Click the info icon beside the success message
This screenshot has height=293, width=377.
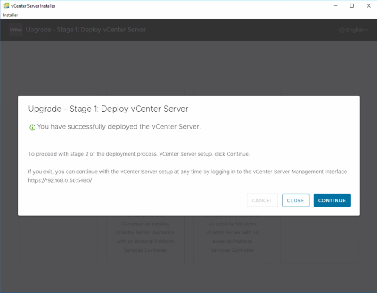pyautogui.click(x=31, y=127)
